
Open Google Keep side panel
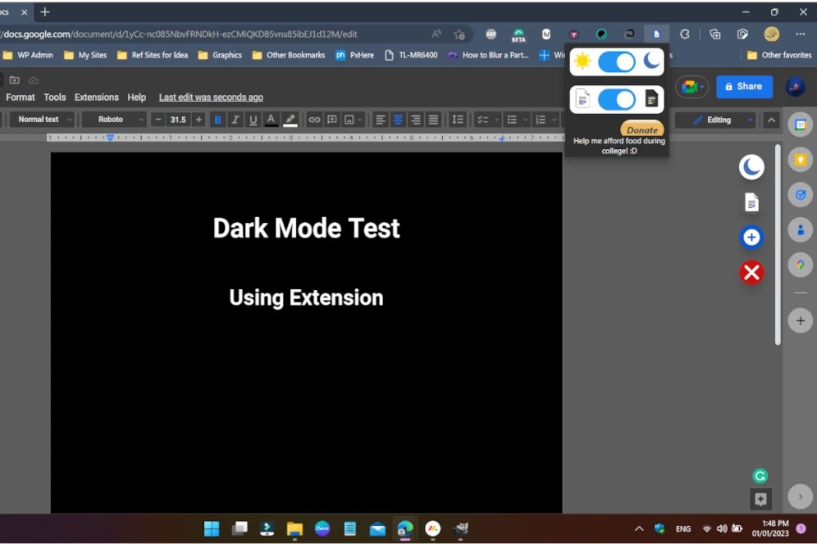tap(801, 160)
